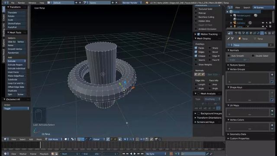Jump to the timeline's last frame
This screenshot has height=156, width=277.
142,154
